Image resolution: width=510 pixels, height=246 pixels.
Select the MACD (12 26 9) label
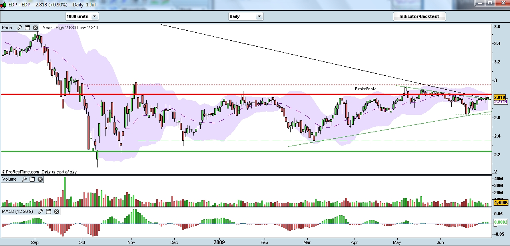[x=18, y=211]
